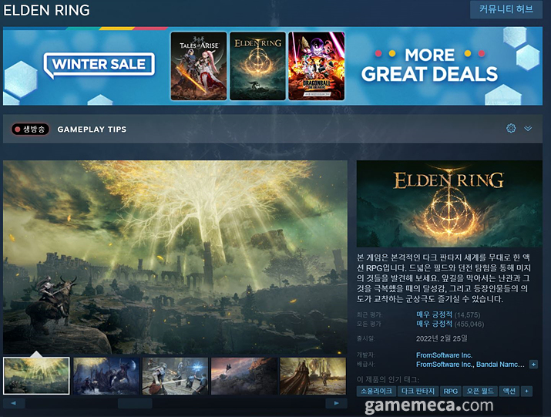Image resolution: width=551 pixels, height=417 pixels.
Task: Select the golden caped figure thumbnail
Action: click(x=313, y=376)
